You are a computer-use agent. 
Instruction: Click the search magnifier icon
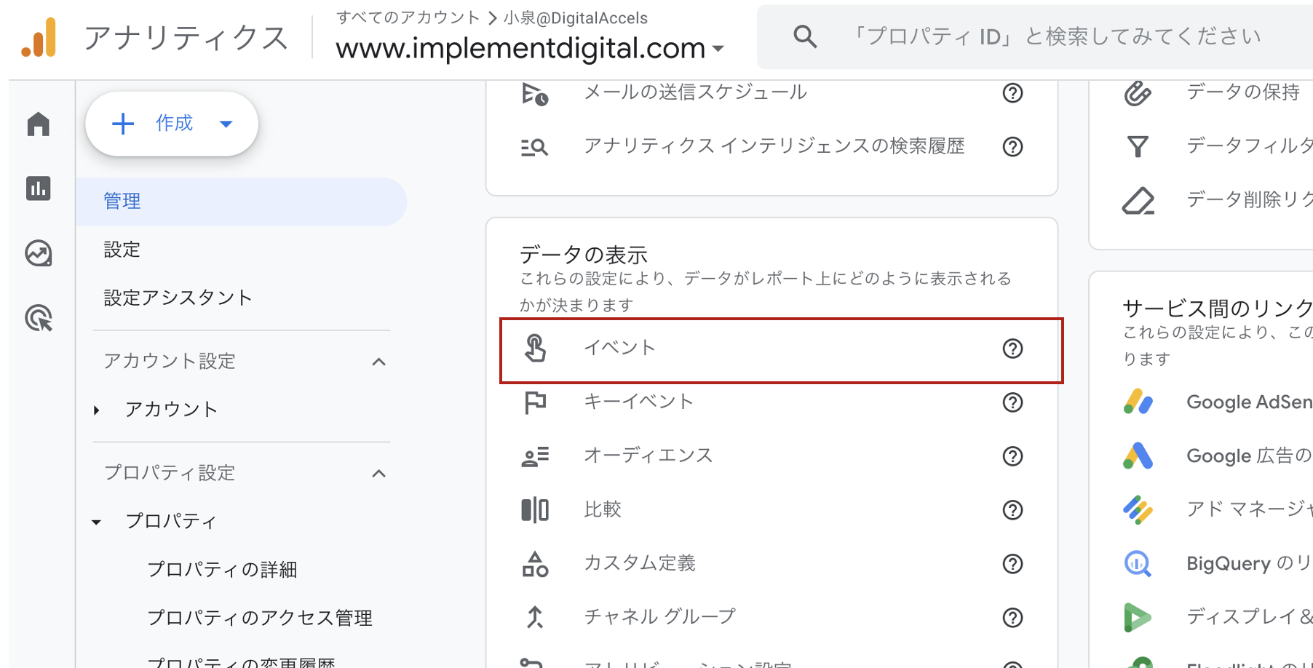pyautogui.click(x=804, y=36)
